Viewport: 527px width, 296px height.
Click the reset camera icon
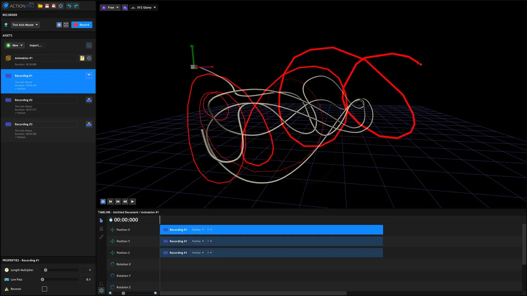point(125,8)
